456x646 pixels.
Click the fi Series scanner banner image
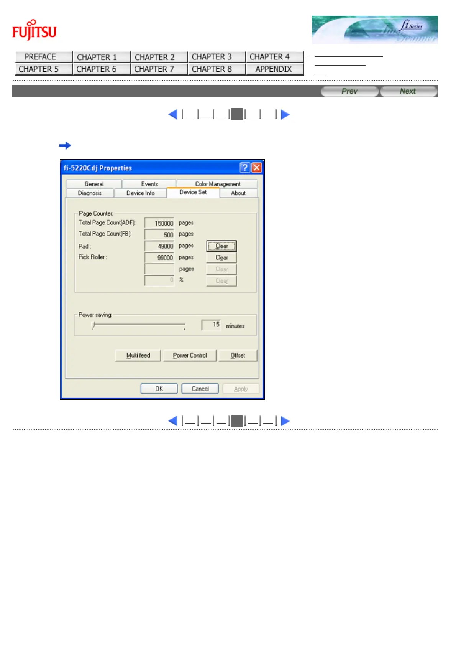click(x=374, y=30)
